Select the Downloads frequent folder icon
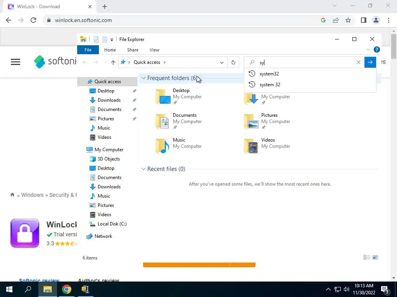The image size is (397, 297). pyautogui.click(x=251, y=99)
